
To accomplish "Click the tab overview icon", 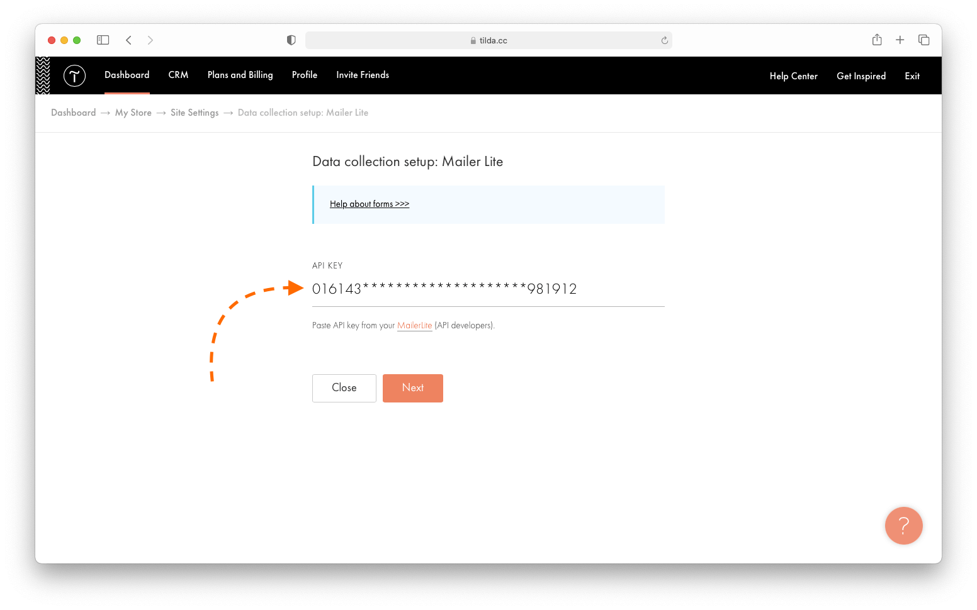I will click(923, 40).
